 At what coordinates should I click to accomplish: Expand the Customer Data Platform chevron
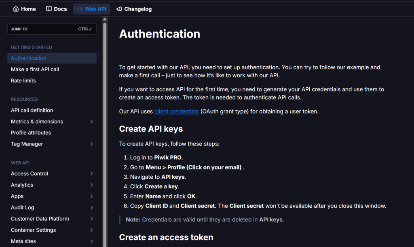point(92,219)
